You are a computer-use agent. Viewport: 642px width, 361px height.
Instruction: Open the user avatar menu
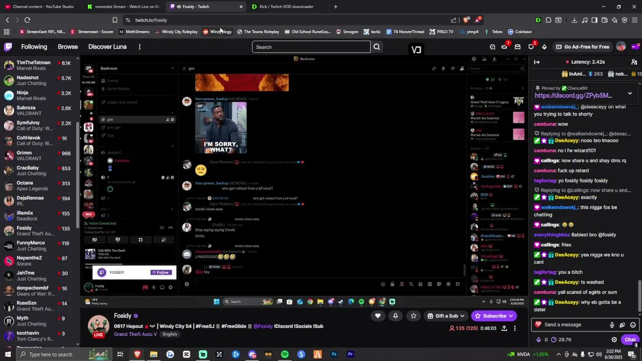621,47
